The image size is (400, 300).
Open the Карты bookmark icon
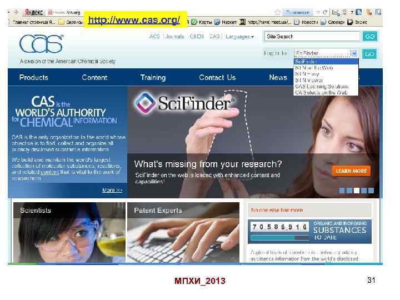pyautogui.click(x=194, y=22)
